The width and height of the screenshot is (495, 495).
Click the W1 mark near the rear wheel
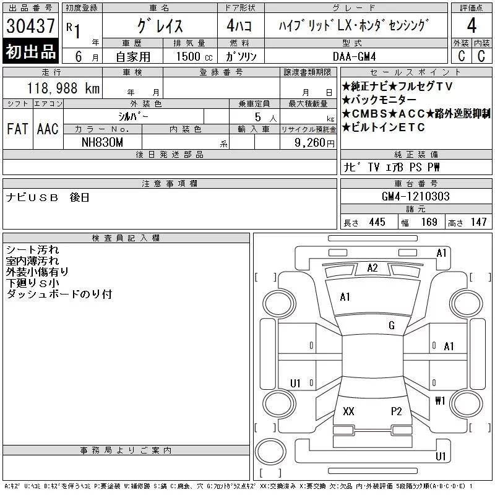(440, 401)
